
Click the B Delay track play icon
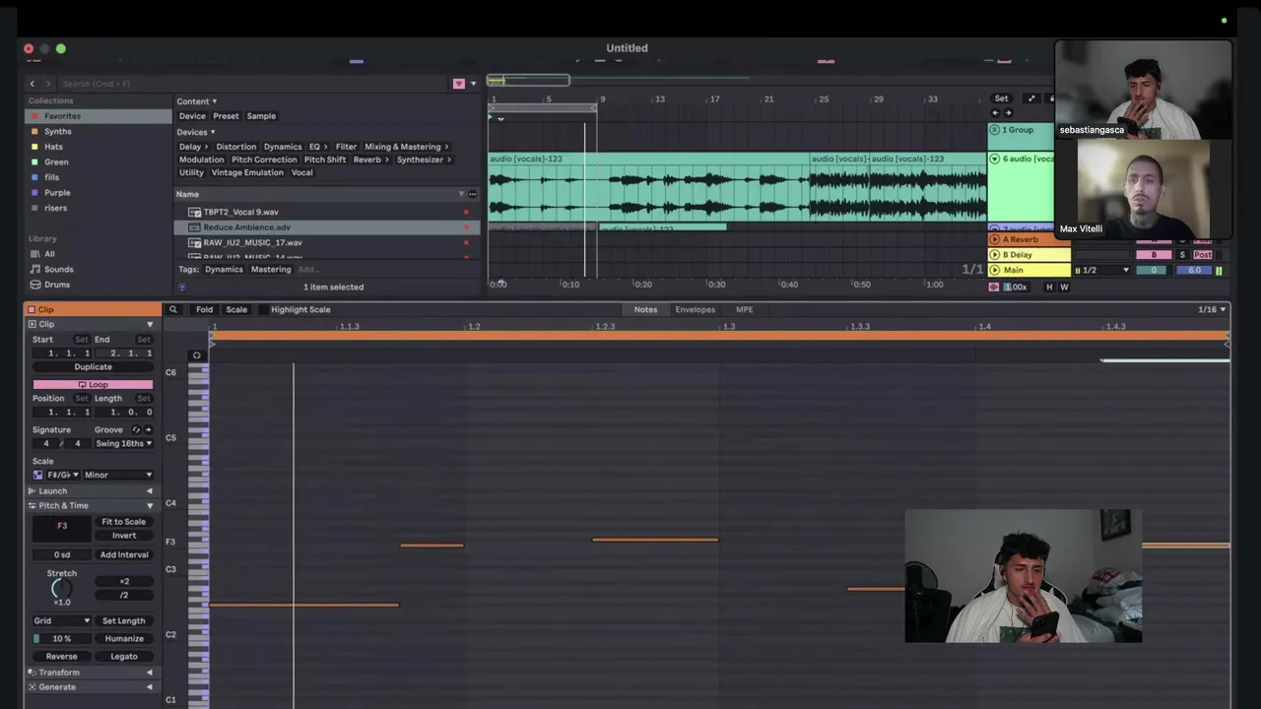(994, 255)
